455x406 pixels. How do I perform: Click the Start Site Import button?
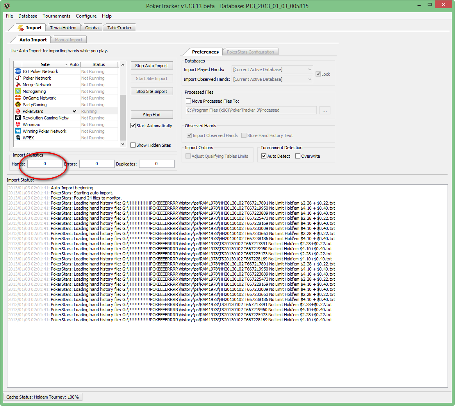[x=152, y=78]
